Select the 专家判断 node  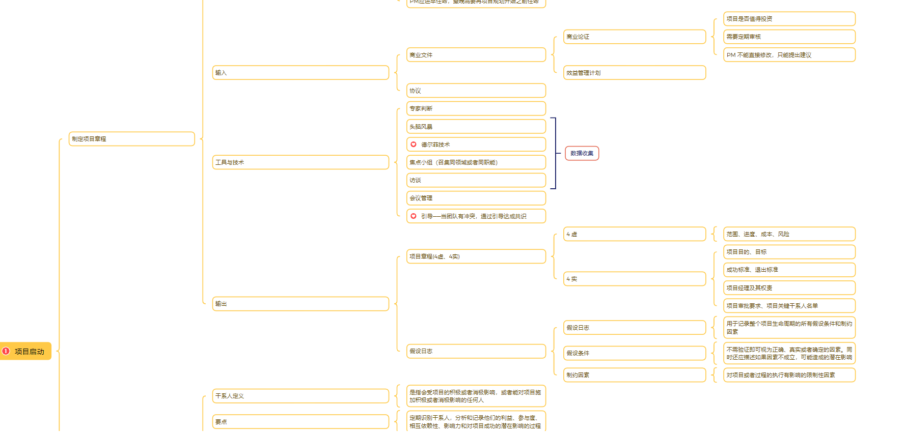tap(476, 108)
